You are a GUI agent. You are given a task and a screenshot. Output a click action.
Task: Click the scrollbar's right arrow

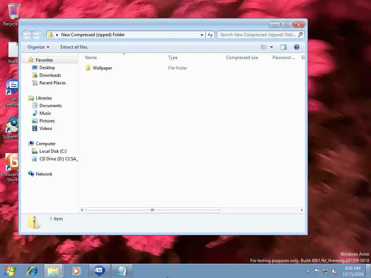[x=302, y=210]
